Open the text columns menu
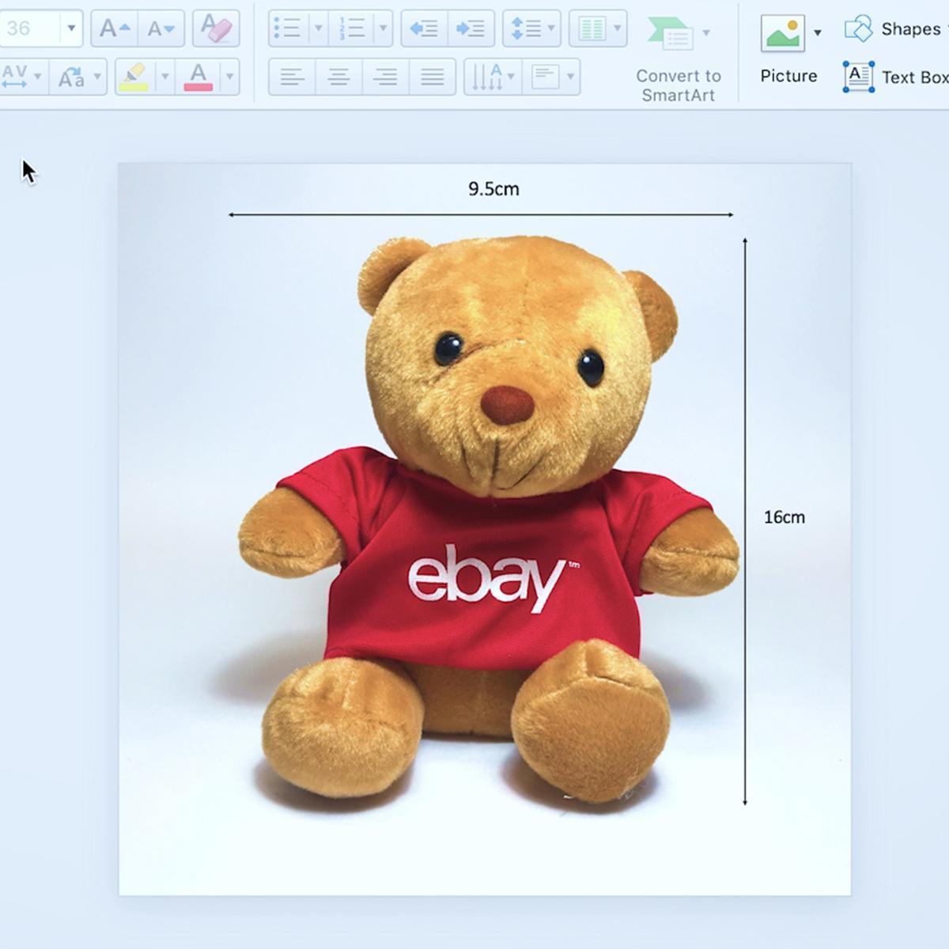The height and width of the screenshot is (949, 949). 598,29
